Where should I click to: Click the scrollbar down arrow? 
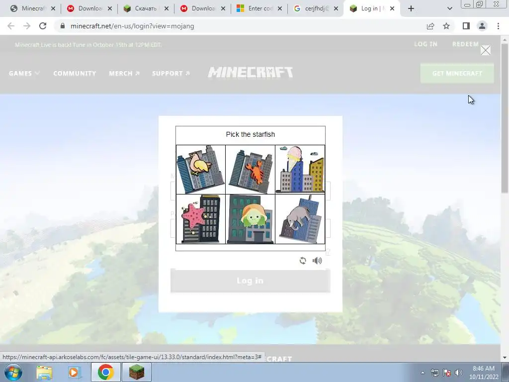tap(505, 358)
